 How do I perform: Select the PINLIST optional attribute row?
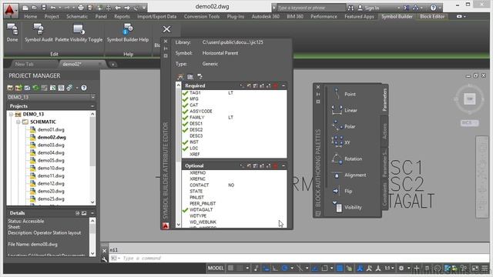click(234, 197)
